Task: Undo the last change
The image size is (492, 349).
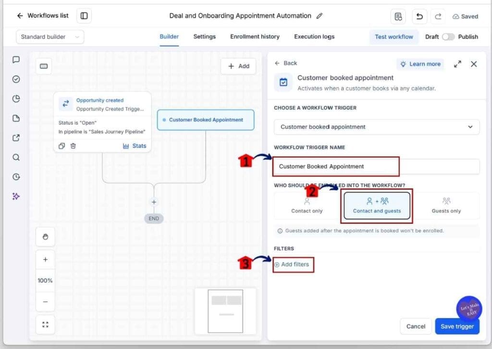Action: click(419, 16)
